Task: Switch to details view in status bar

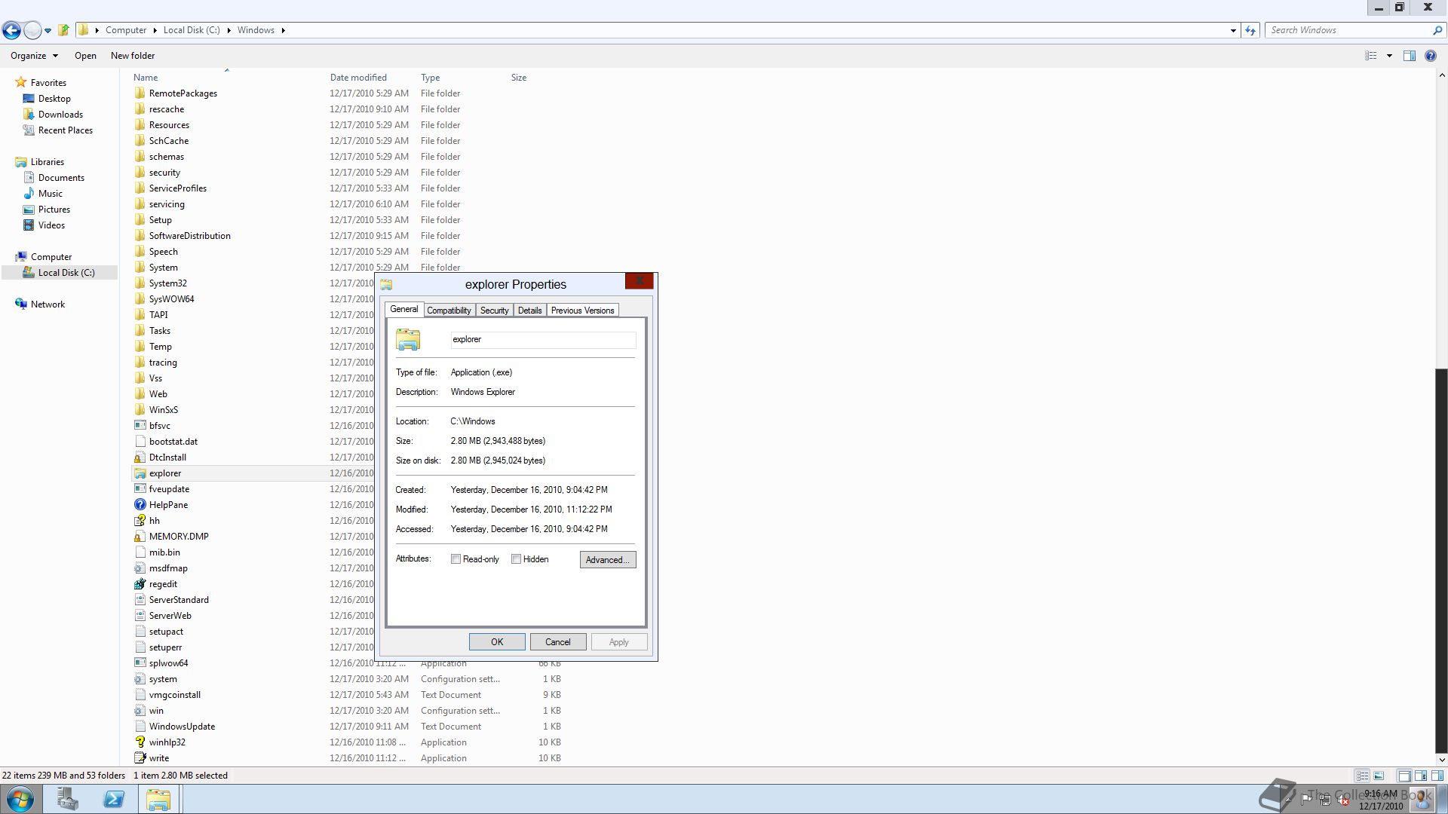Action: click(x=1362, y=776)
